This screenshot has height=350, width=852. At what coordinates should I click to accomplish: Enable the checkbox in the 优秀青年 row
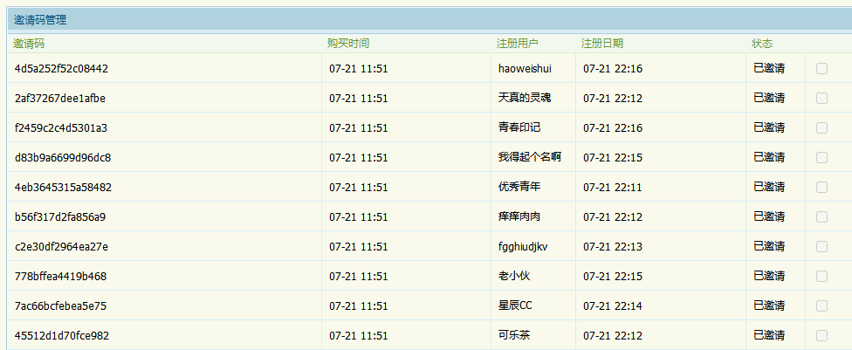[x=821, y=187]
